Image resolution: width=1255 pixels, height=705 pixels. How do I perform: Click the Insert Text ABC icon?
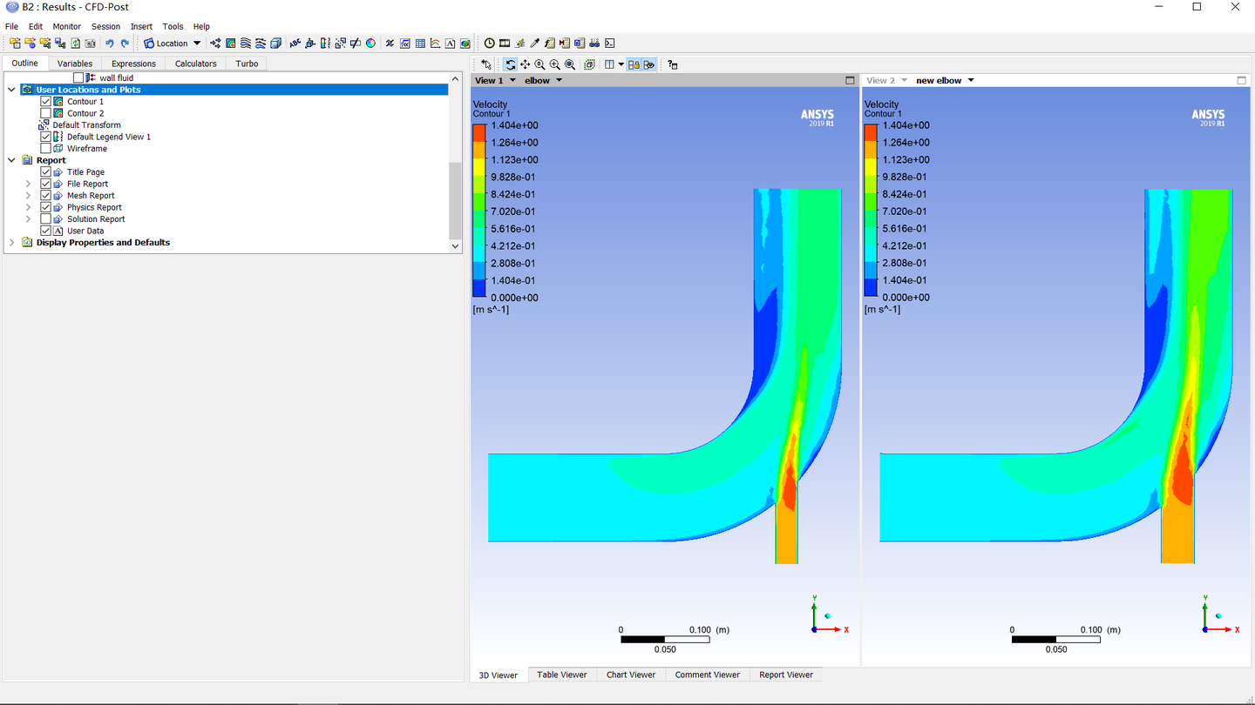(x=295, y=43)
